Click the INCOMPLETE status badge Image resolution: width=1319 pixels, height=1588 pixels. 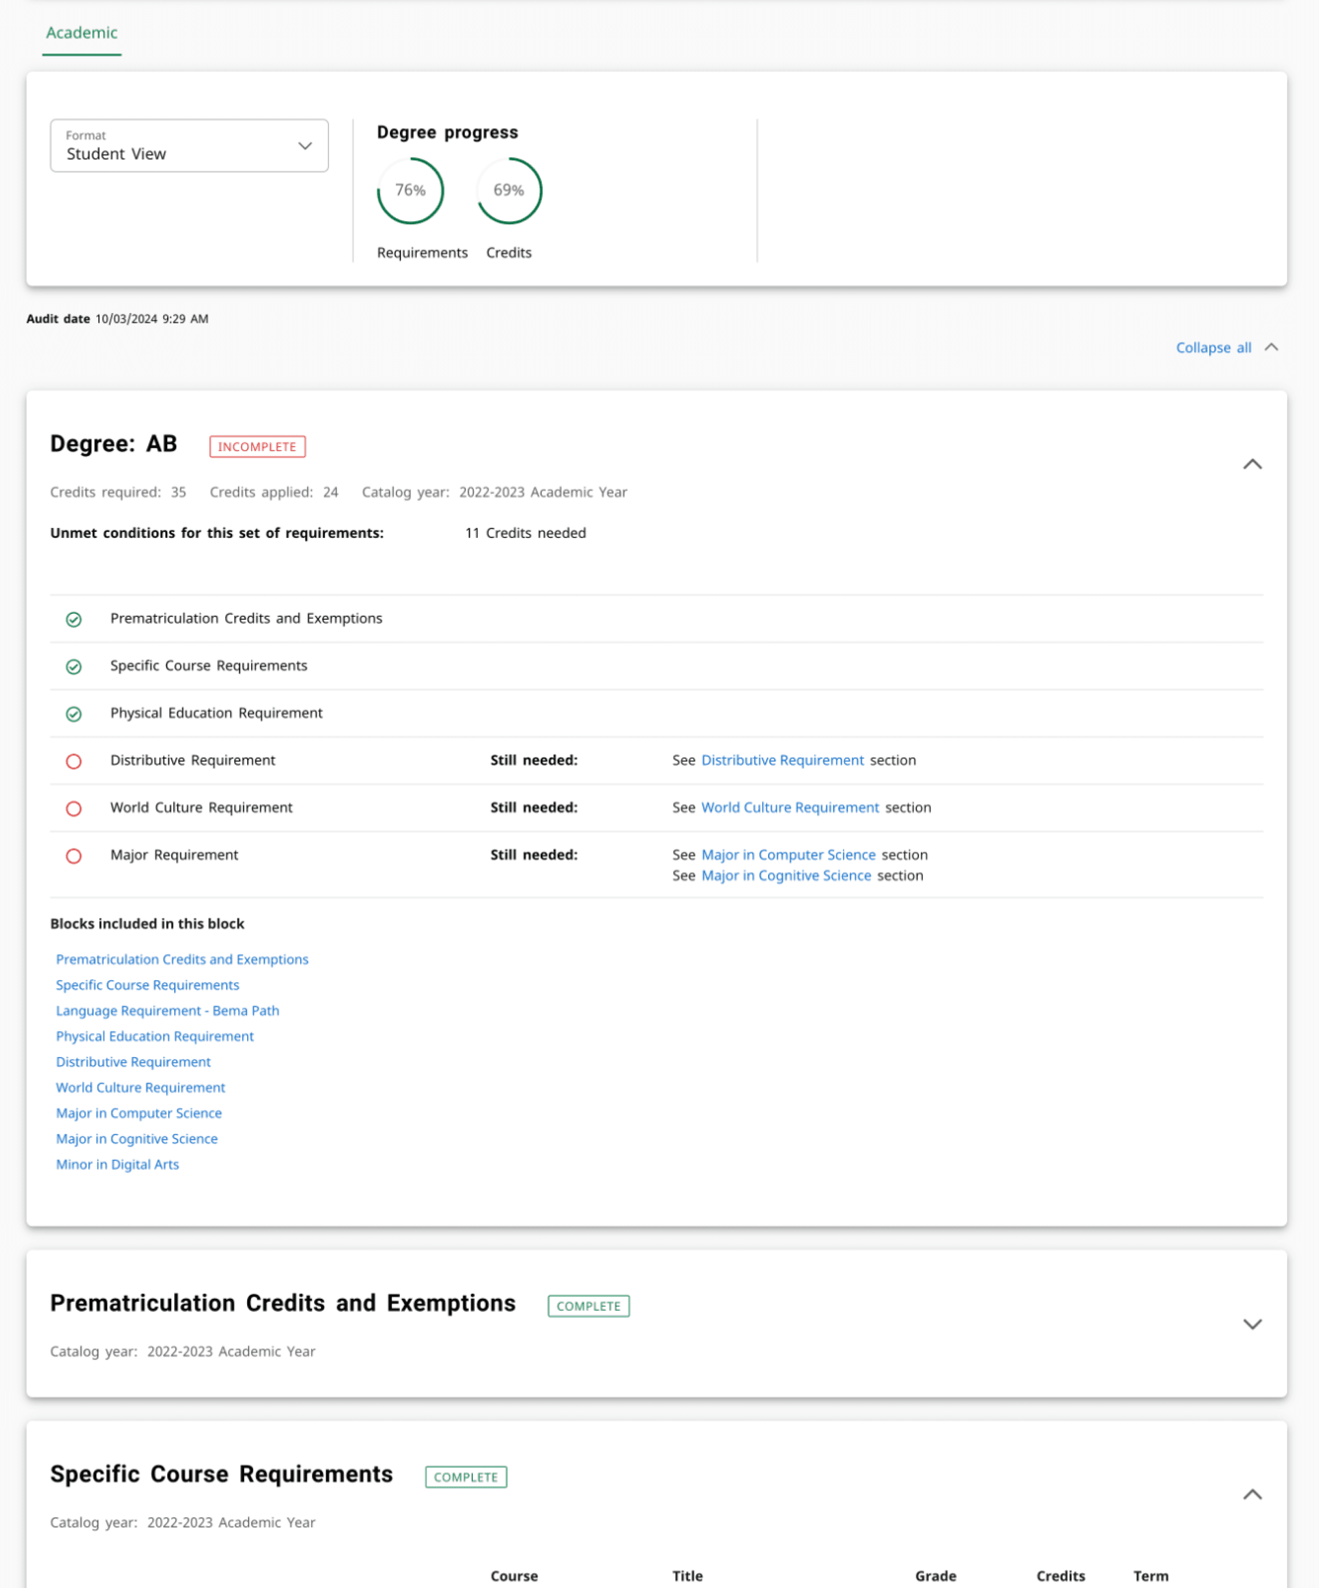pos(257,447)
